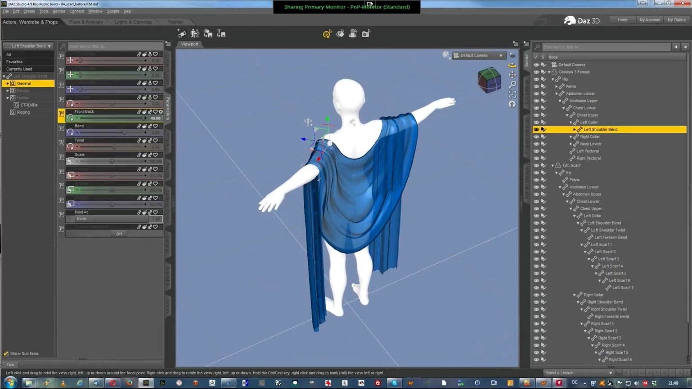Screen dimensions: 692x389
Task: Click the frame selection icon in viewport
Action: (512, 95)
